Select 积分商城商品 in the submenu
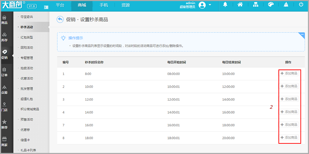 tap(30, 109)
